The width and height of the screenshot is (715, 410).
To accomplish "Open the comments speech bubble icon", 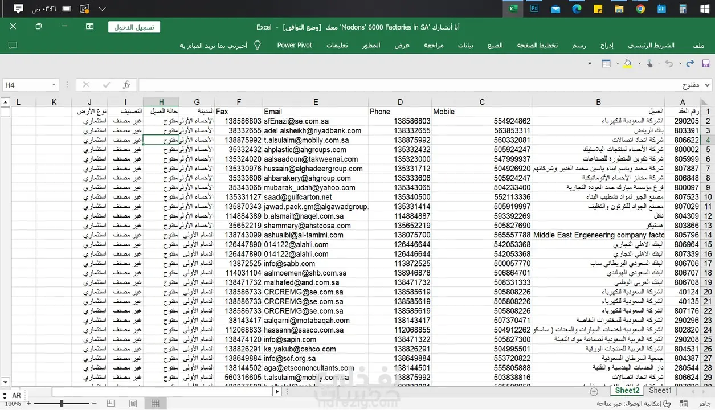I will click(x=13, y=45).
